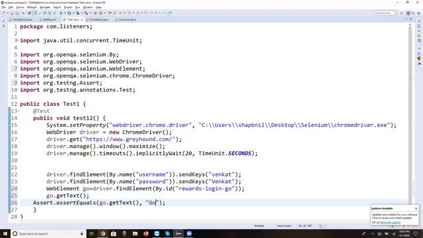The image size is (423, 238).
Task: Switch to the TestNgTest2.java editor tab
Action: tap(20, 20)
